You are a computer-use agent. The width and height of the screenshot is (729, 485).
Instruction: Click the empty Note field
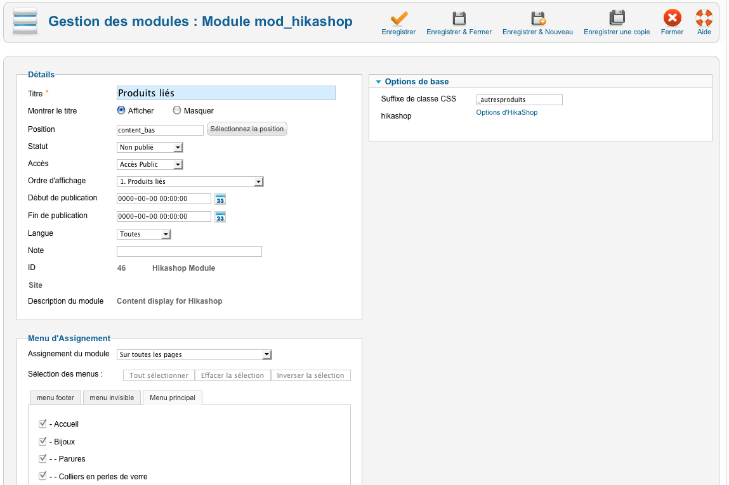click(x=189, y=251)
